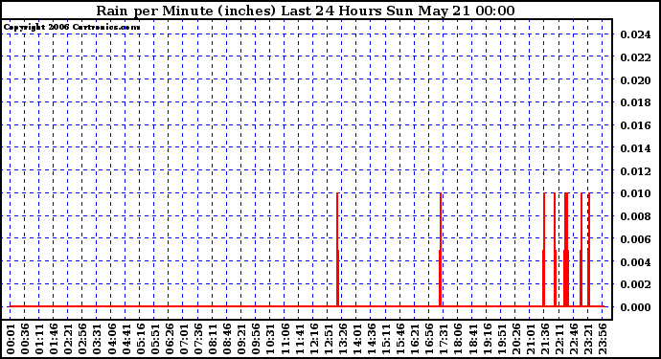Click the chart title 'Rain per Minute (inches)'

click(187, 11)
